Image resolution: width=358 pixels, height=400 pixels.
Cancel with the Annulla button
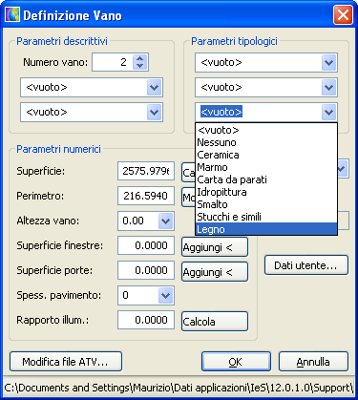coord(313,362)
